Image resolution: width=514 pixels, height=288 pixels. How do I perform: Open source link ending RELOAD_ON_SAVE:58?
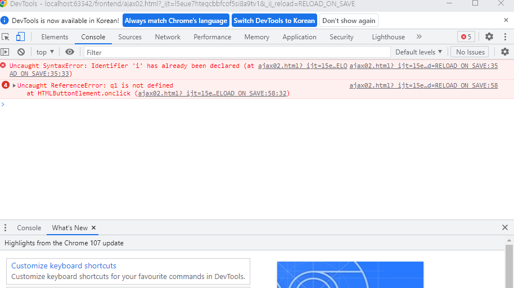423,85
